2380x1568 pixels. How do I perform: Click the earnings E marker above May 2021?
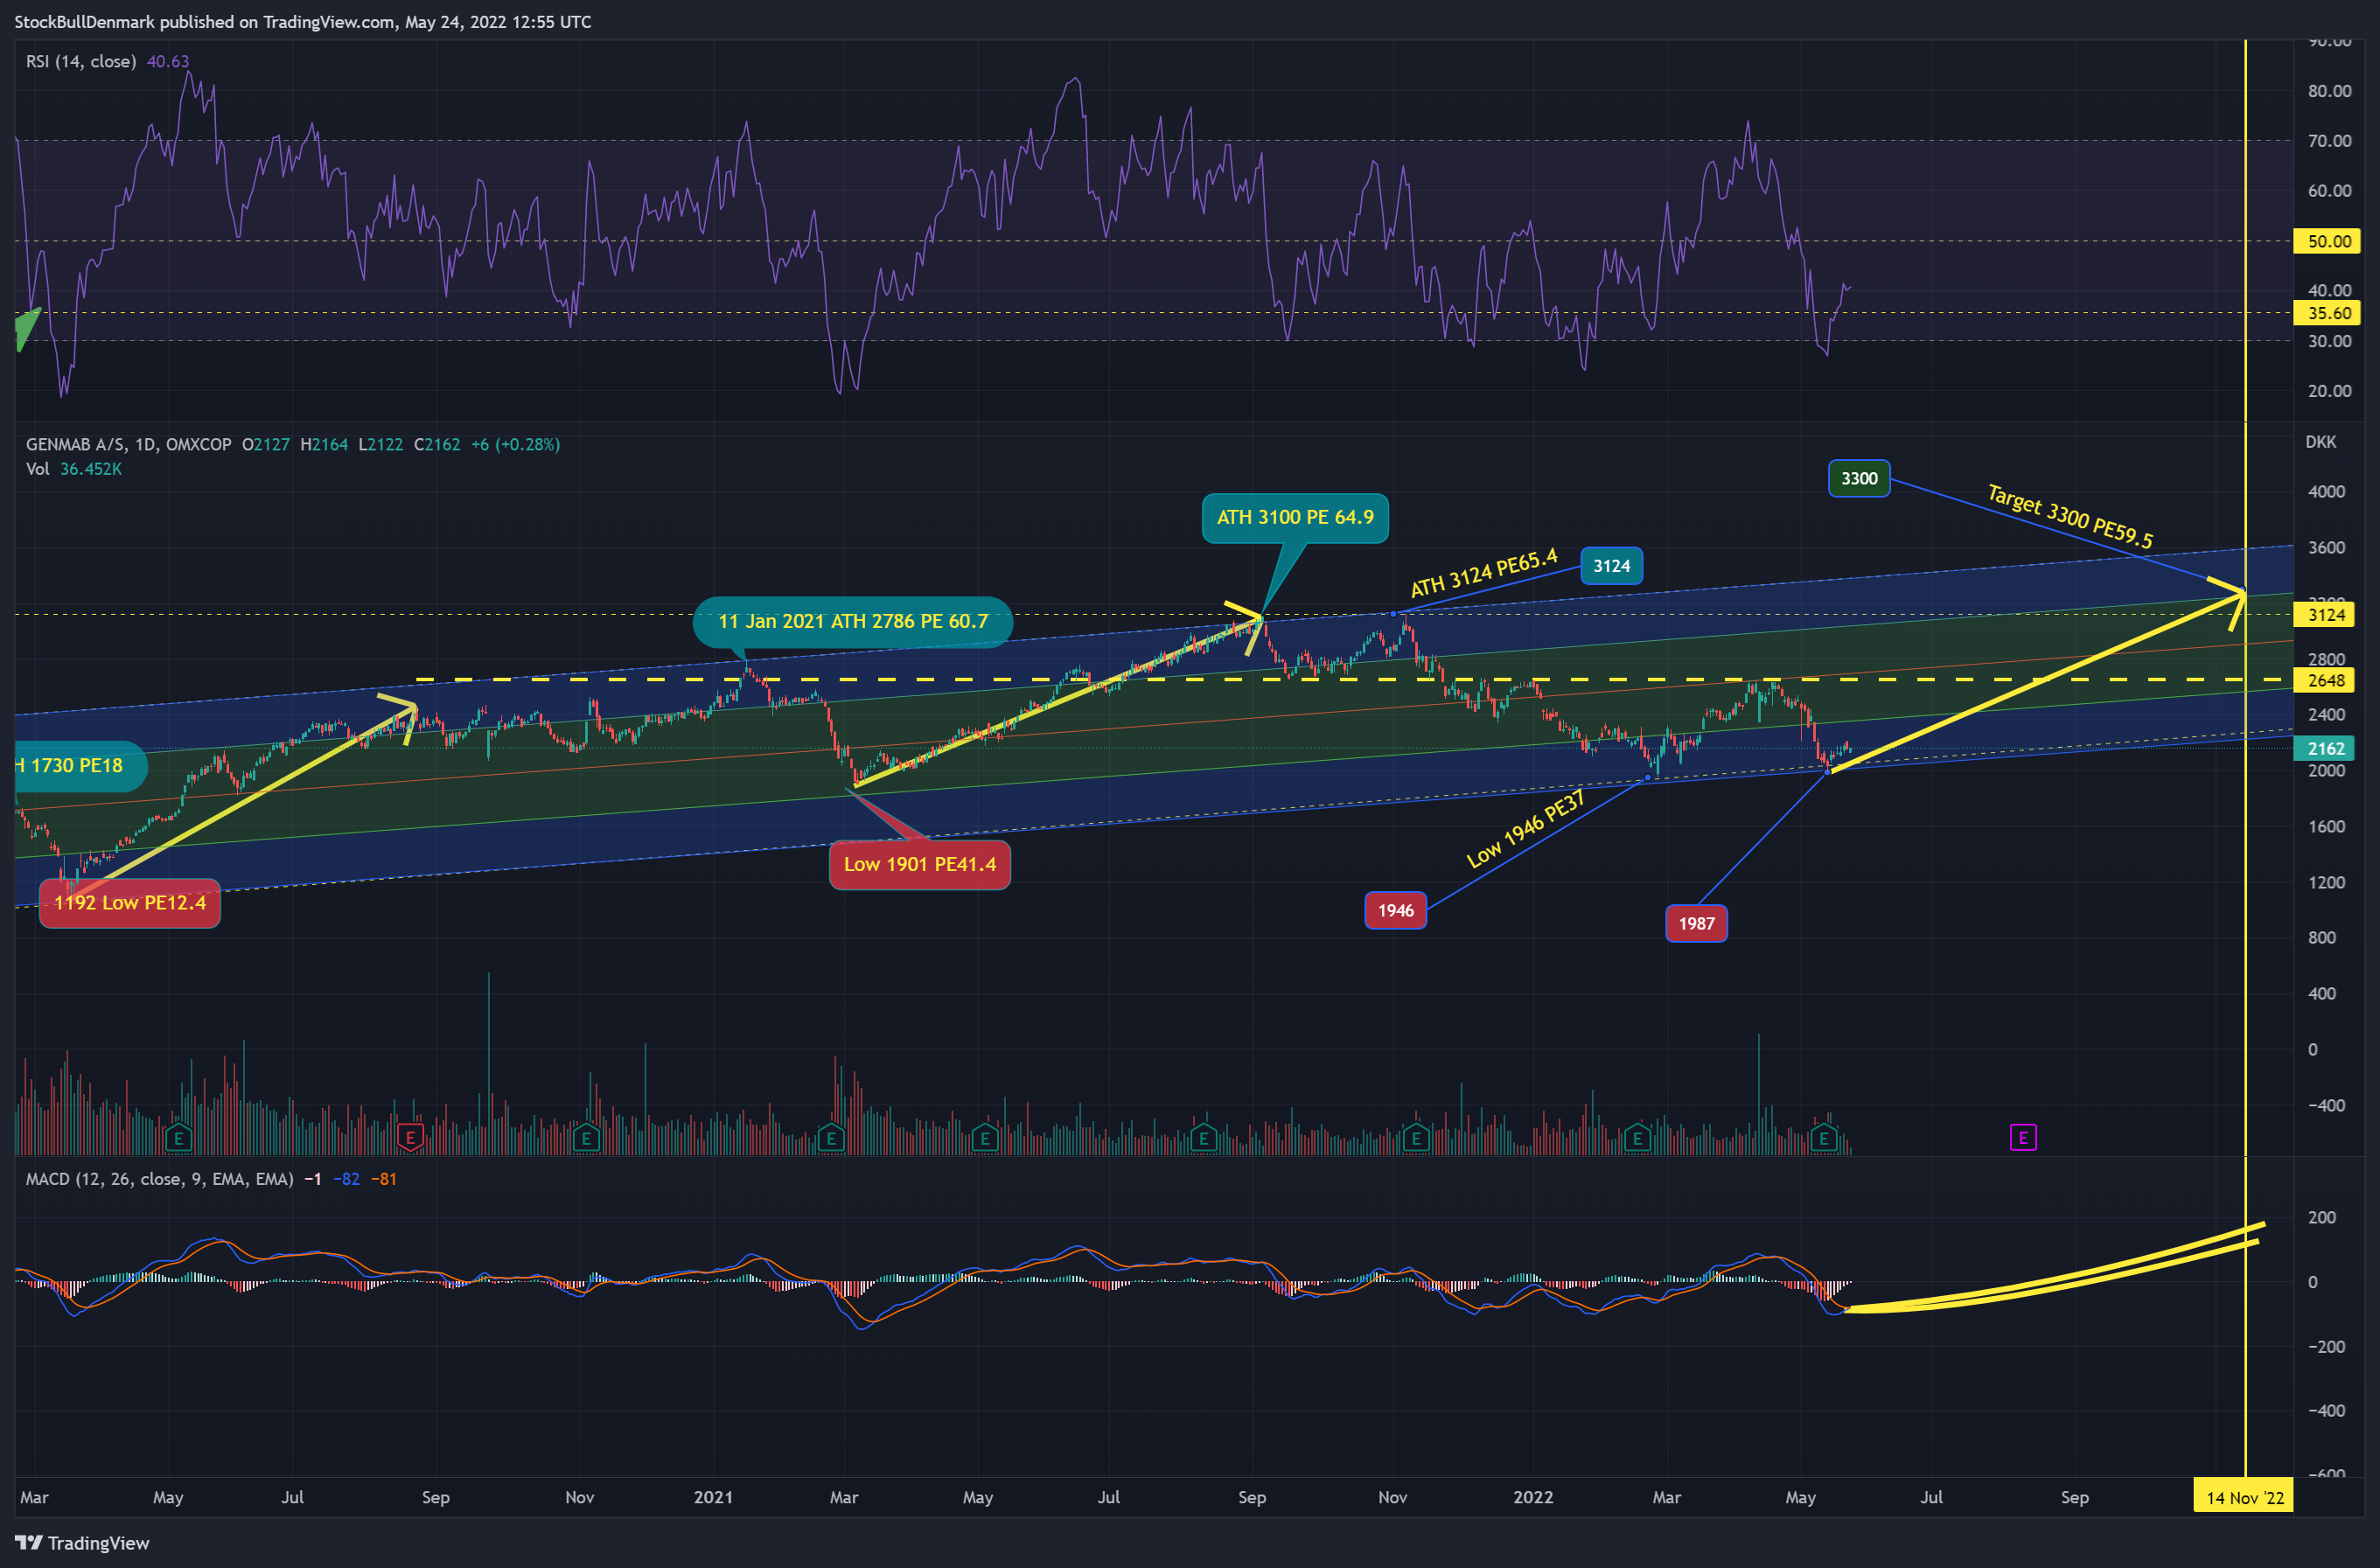click(x=985, y=1137)
